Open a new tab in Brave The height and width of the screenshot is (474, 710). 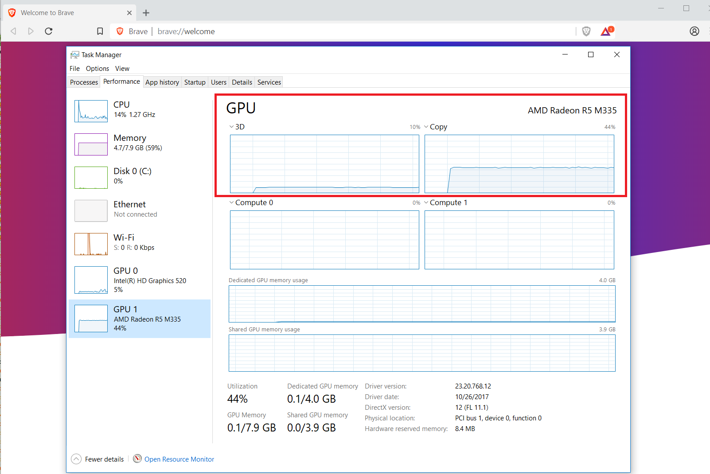coord(146,13)
